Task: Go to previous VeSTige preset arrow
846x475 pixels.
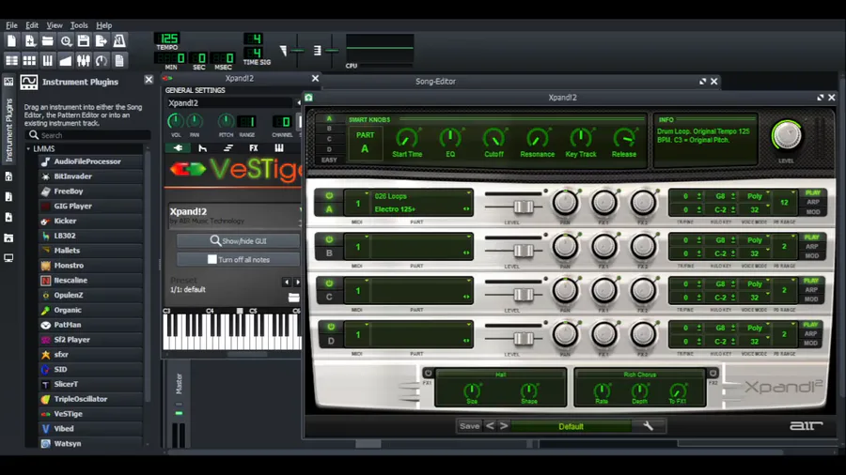Action: click(x=287, y=283)
